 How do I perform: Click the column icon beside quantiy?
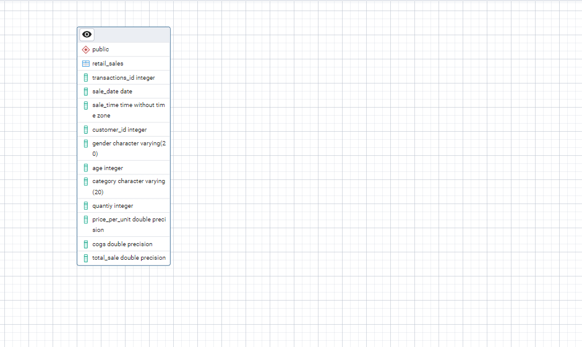coord(86,205)
